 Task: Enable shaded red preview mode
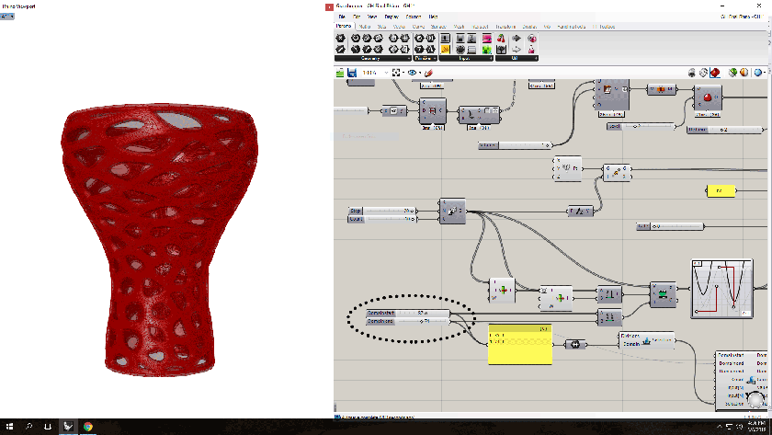coord(717,72)
